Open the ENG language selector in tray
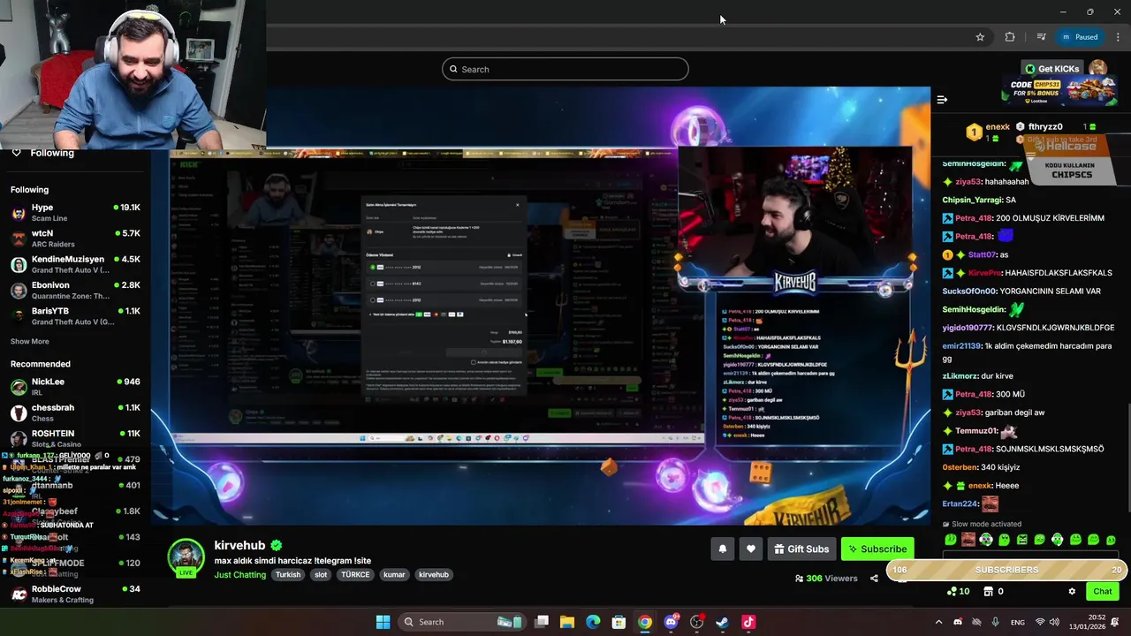The width and height of the screenshot is (1131, 636). tap(1018, 622)
